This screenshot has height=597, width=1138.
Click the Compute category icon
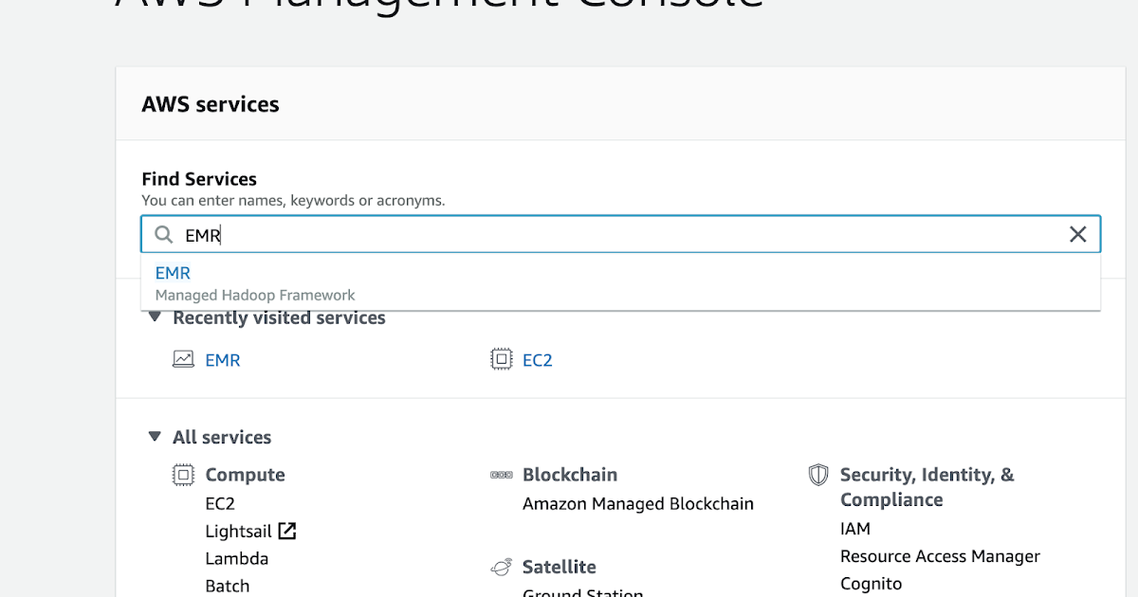[x=182, y=474]
